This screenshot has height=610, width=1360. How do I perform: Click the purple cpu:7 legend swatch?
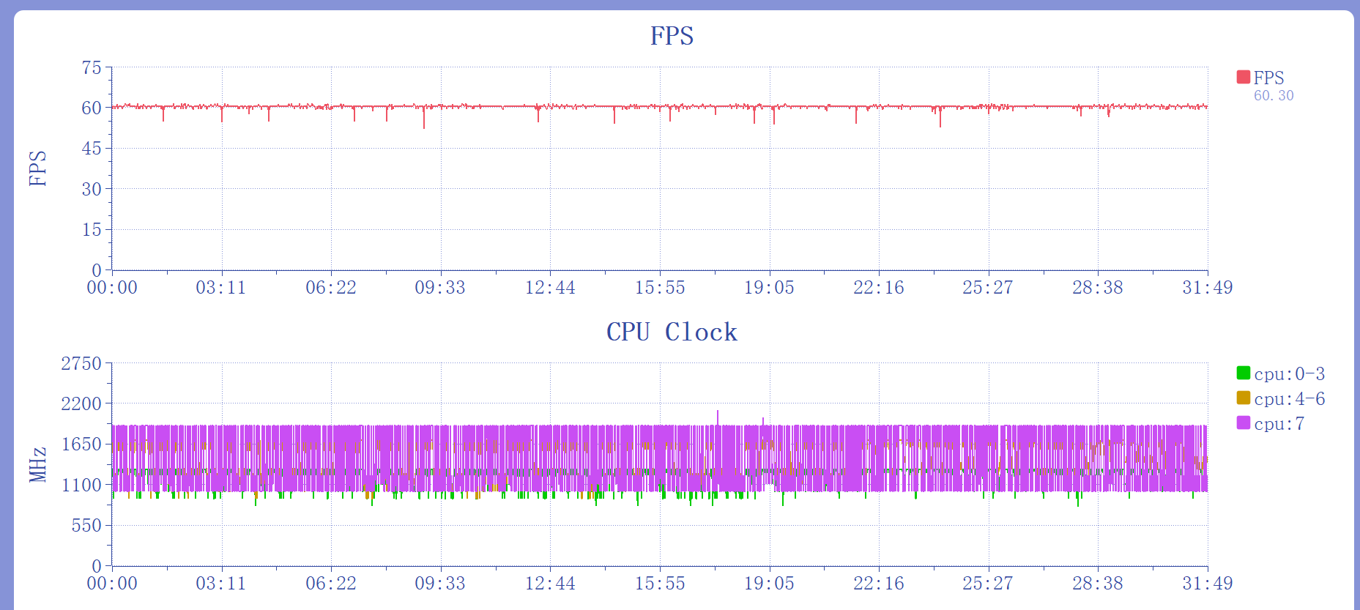1243,423
